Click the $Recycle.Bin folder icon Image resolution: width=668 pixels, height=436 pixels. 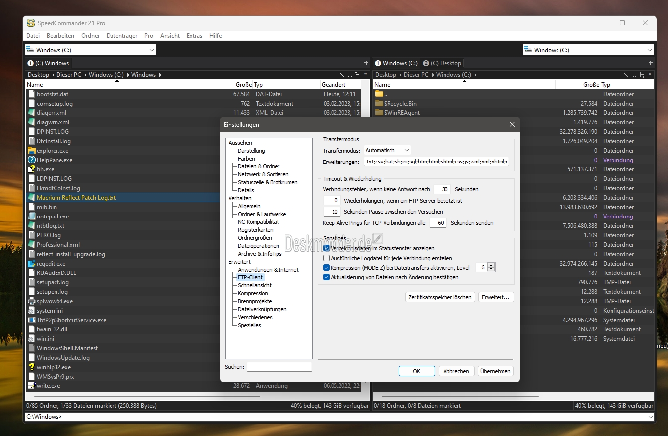[379, 104]
